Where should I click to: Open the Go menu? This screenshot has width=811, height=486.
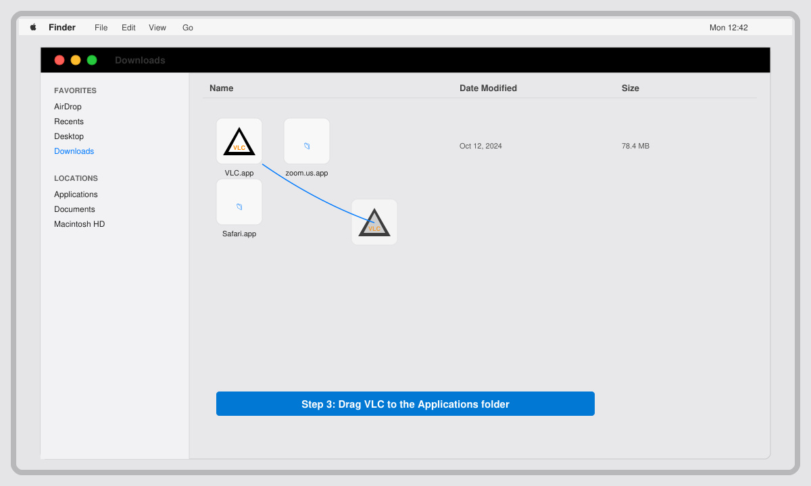pos(188,28)
